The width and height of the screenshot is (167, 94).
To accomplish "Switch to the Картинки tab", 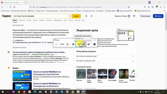I will 22,20.
